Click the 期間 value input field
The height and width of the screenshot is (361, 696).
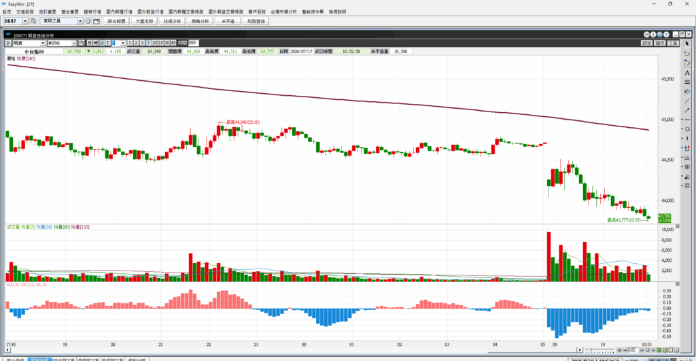[193, 43]
